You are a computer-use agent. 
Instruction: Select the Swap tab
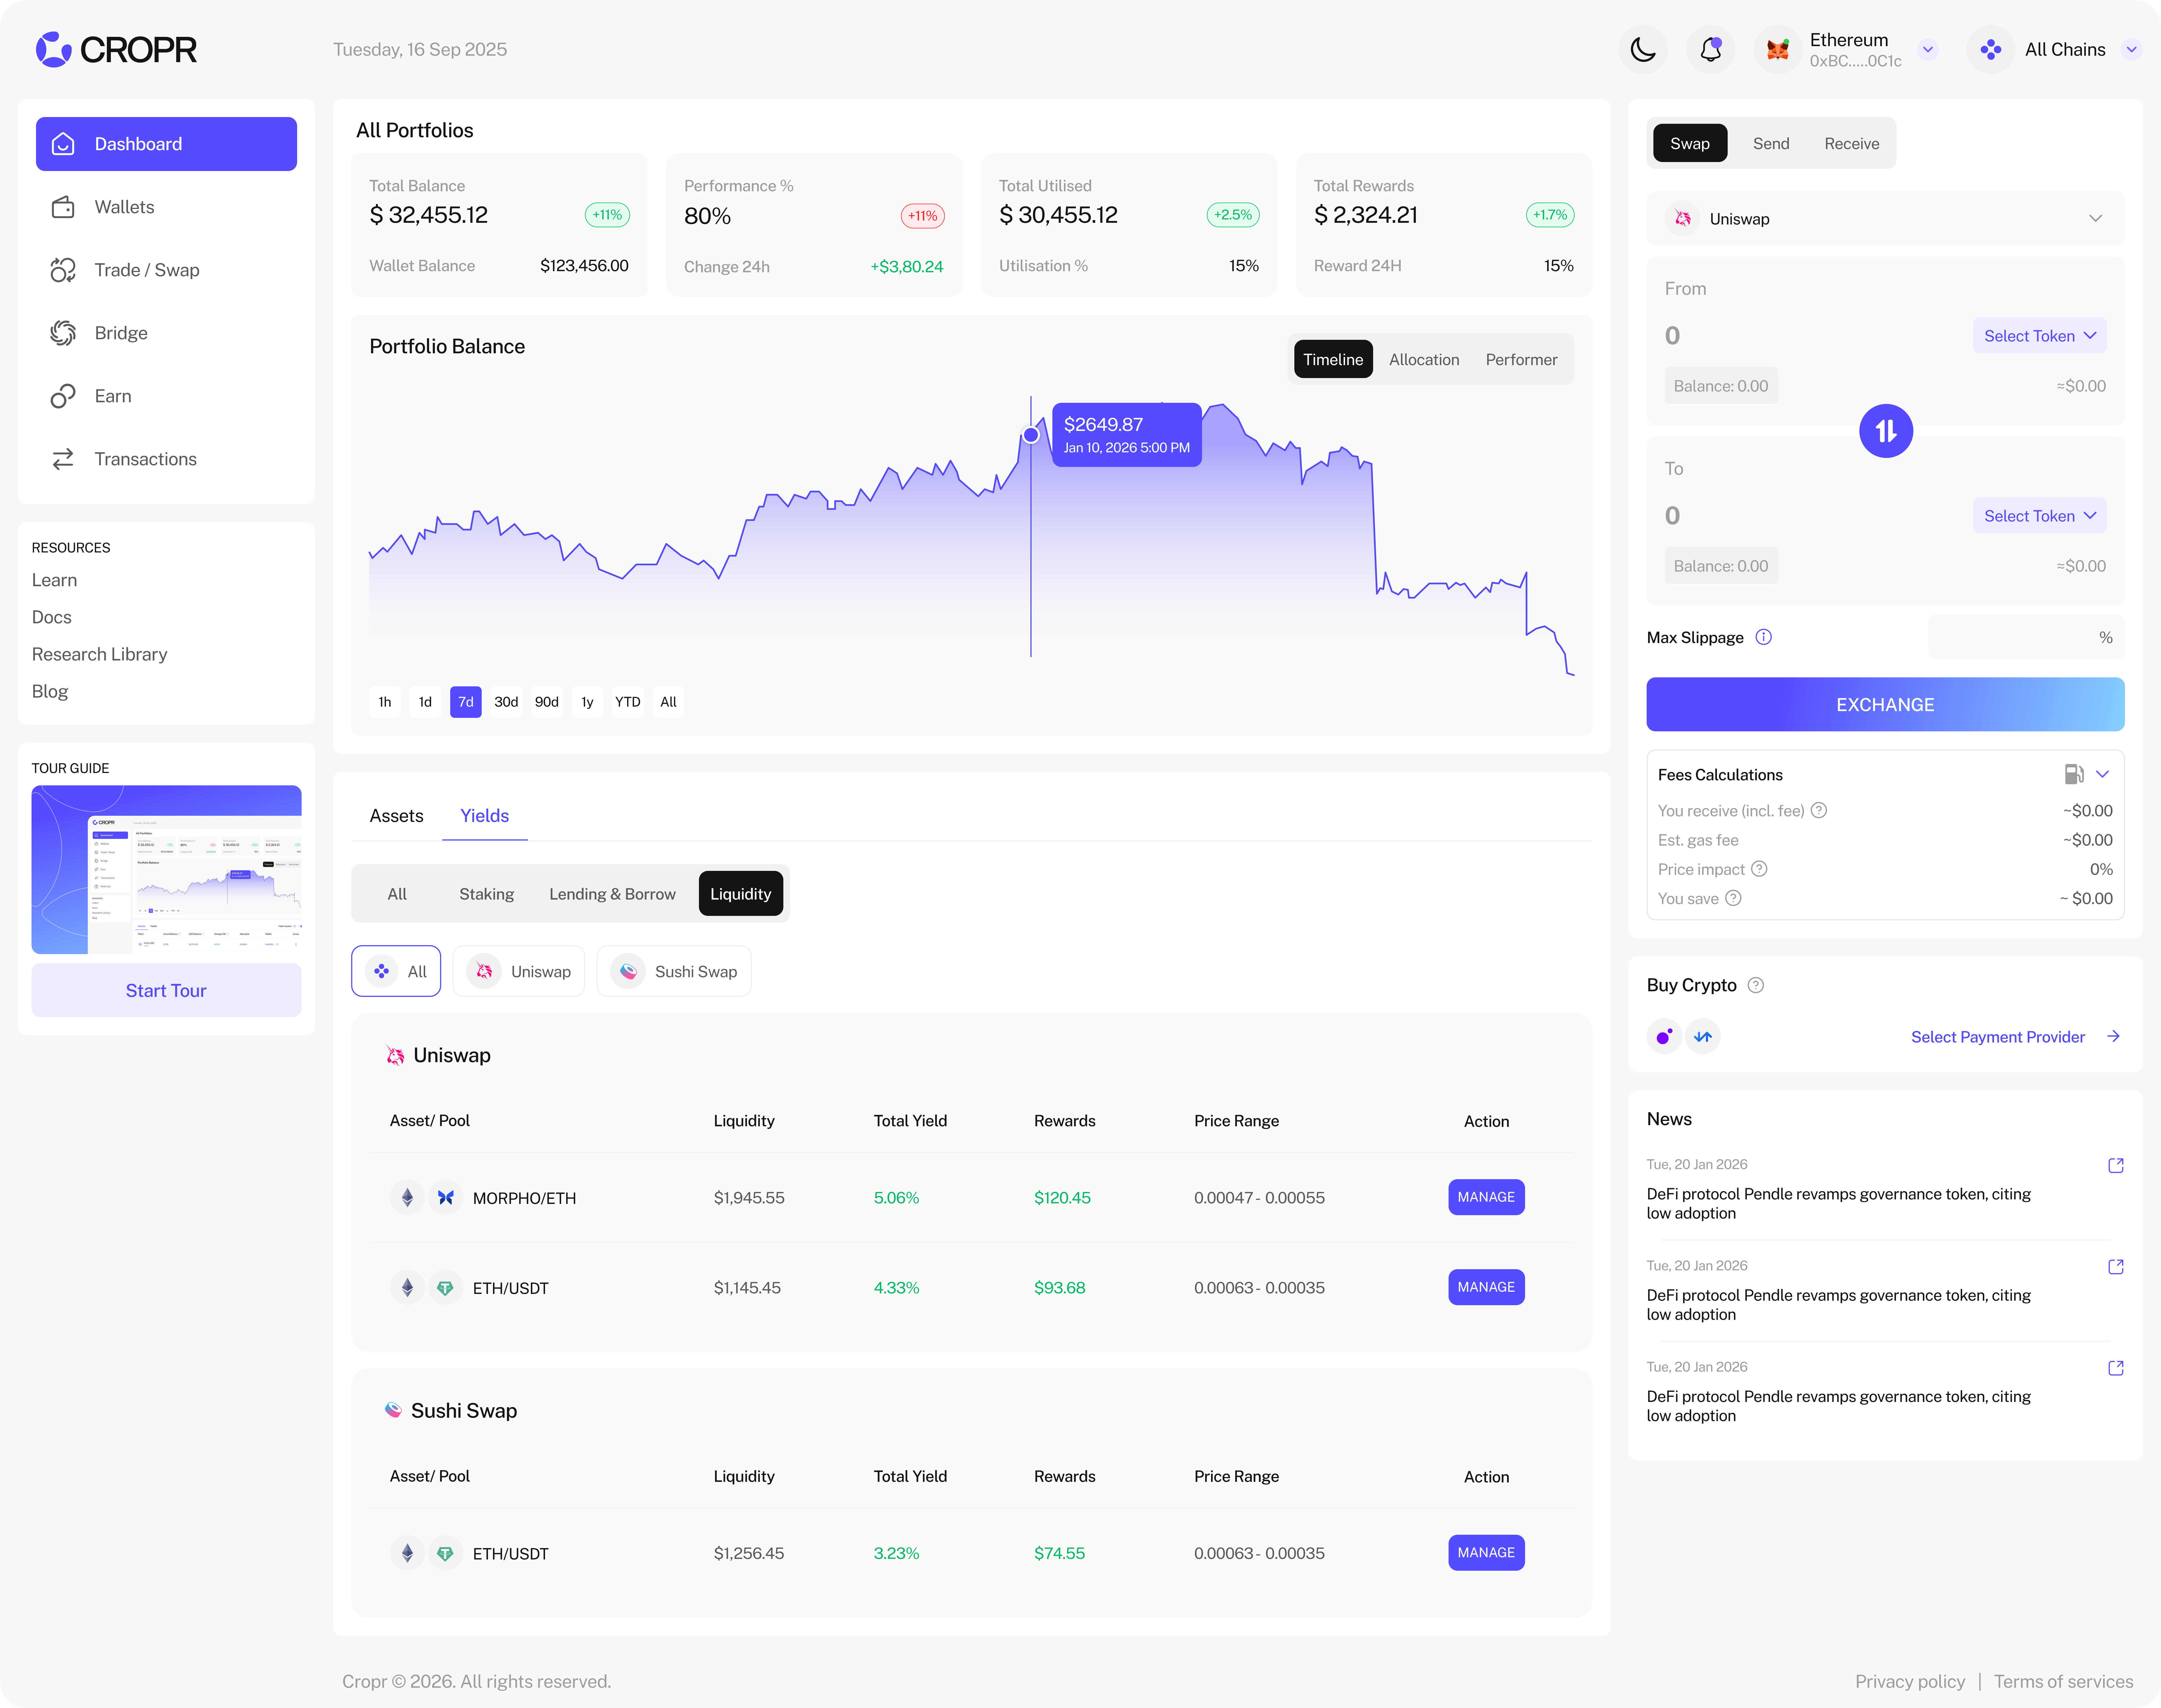tap(1690, 143)
